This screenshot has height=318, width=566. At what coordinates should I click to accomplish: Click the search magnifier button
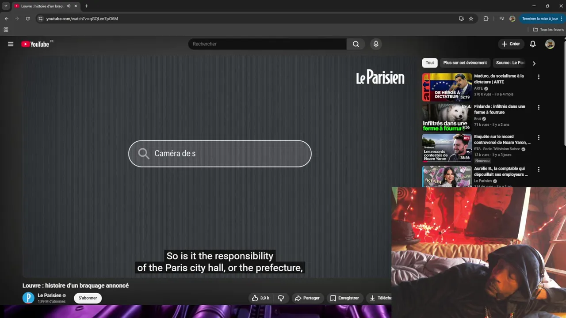356,44
